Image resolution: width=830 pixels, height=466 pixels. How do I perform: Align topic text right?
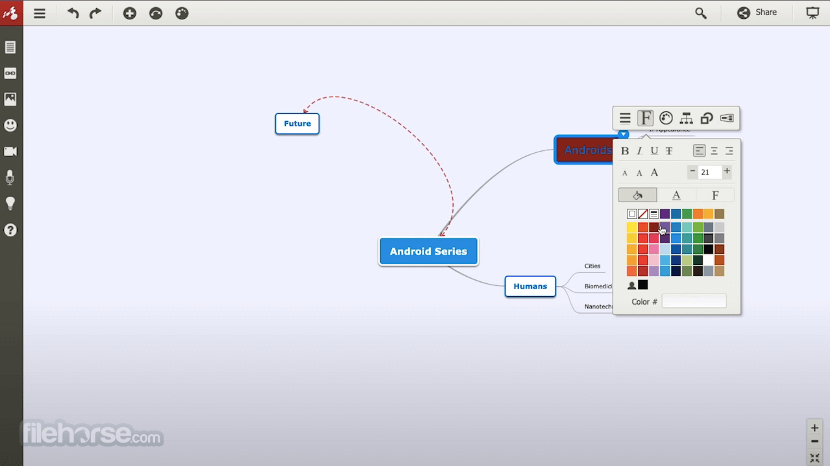[x=729, y=151]
